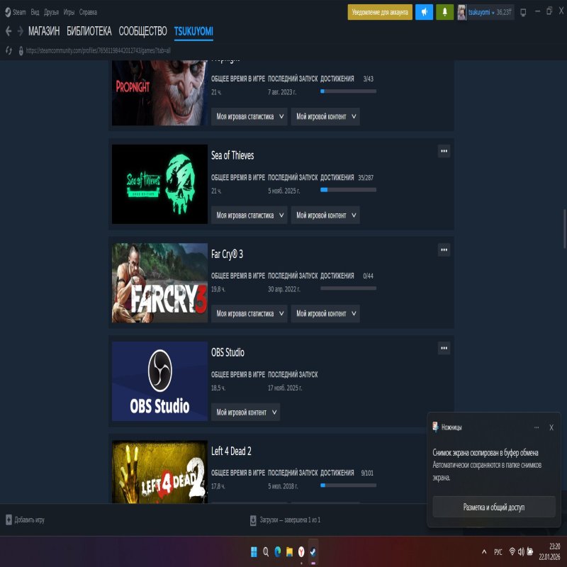Screen dimensions: 567x567
Task: Launch Microsoft Edge from the taskbar
Action: pos(276,552)
